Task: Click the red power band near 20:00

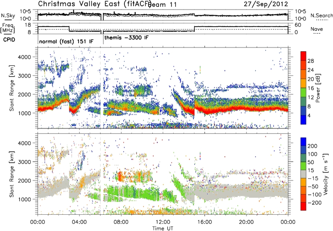Action: point(246,108)
